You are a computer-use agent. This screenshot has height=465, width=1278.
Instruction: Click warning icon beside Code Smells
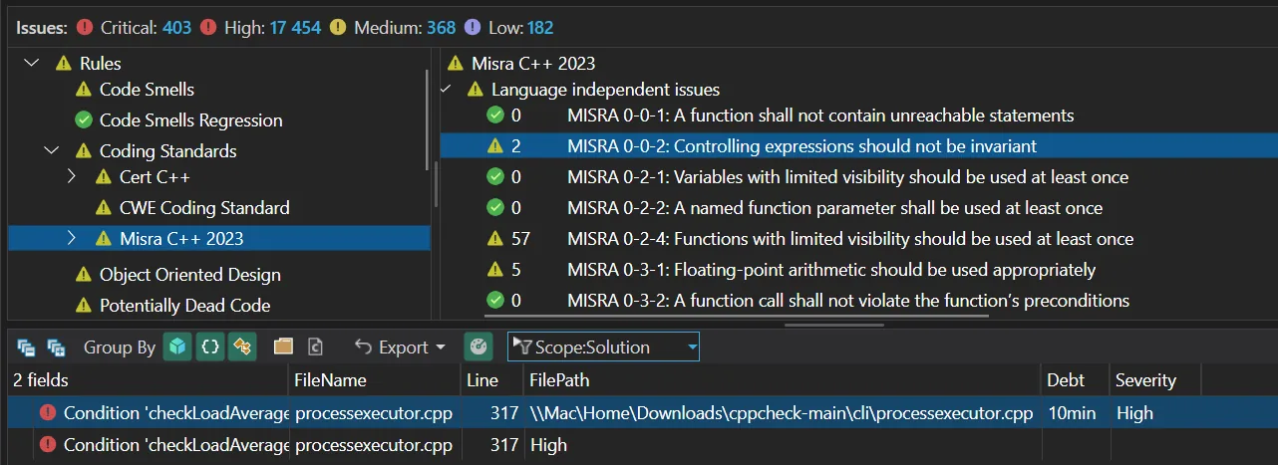84,90
